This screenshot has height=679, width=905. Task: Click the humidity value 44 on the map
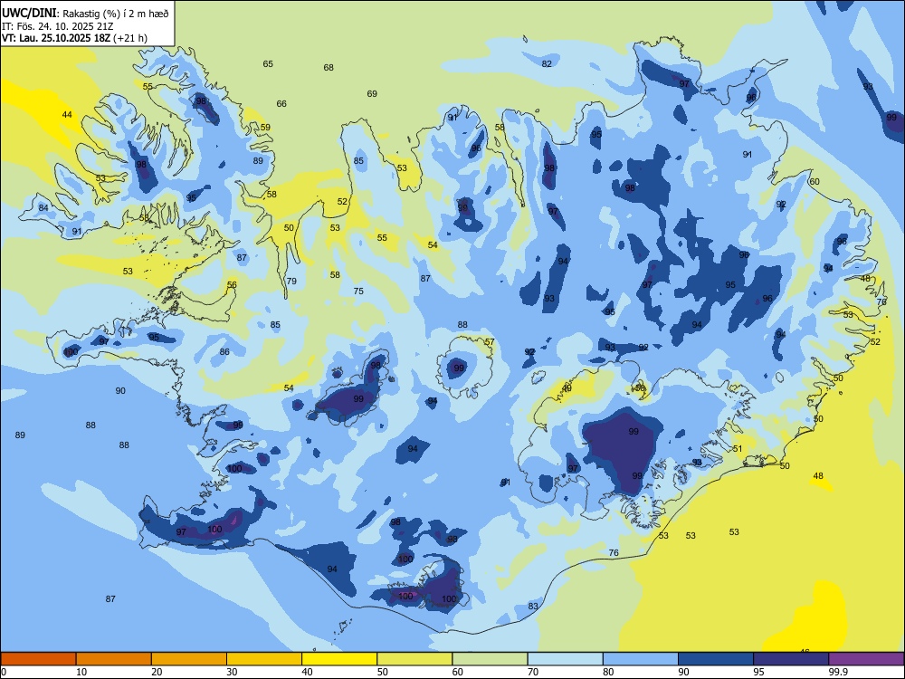pos(67,115)
